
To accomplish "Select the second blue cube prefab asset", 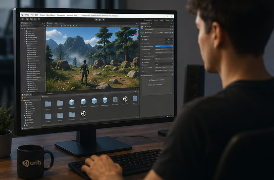I will pyautogui.click(x=83, y=102).
